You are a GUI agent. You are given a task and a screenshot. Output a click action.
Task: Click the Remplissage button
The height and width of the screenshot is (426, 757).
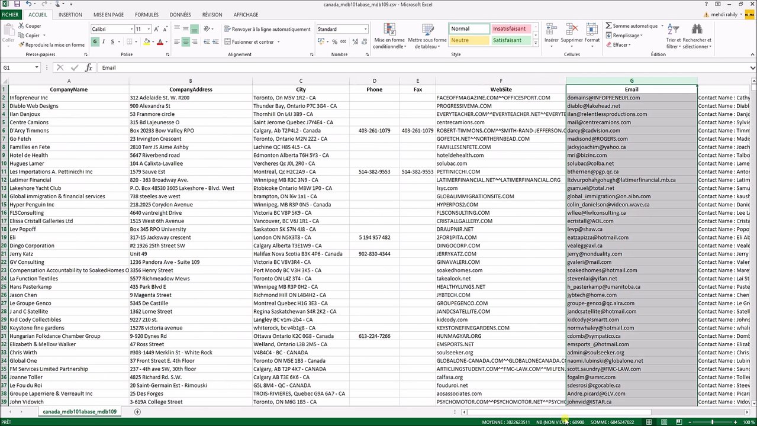[x=624, y=35]
